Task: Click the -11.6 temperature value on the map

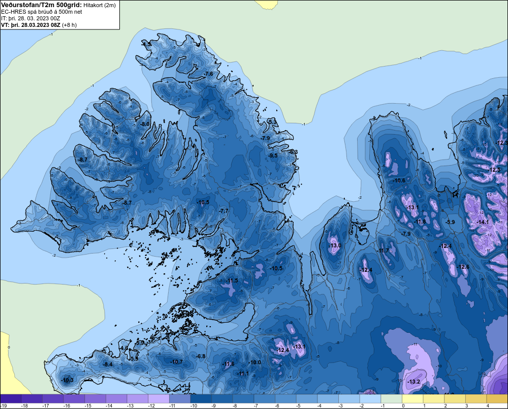Action: pos(228,364)
